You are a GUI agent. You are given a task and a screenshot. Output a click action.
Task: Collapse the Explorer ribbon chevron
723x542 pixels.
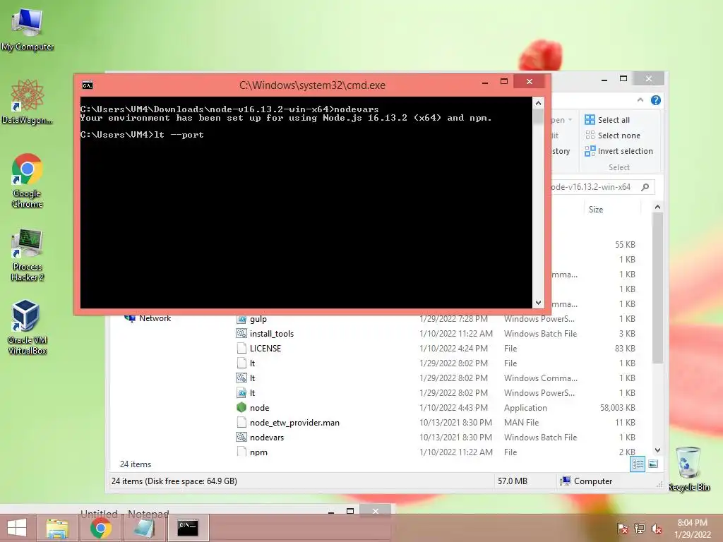point(640,100)
